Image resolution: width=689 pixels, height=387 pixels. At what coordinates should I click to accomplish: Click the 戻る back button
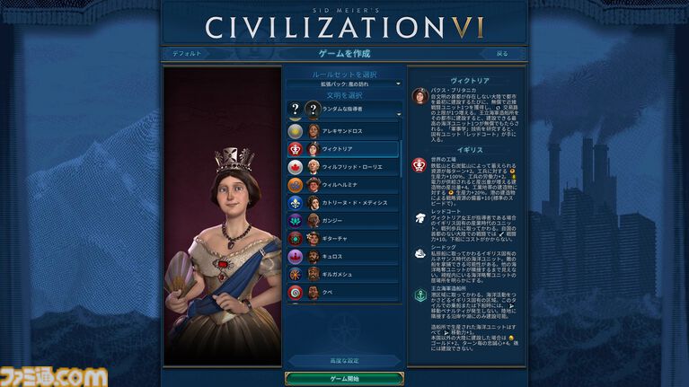pyautogui.click(x=502, y=54)
